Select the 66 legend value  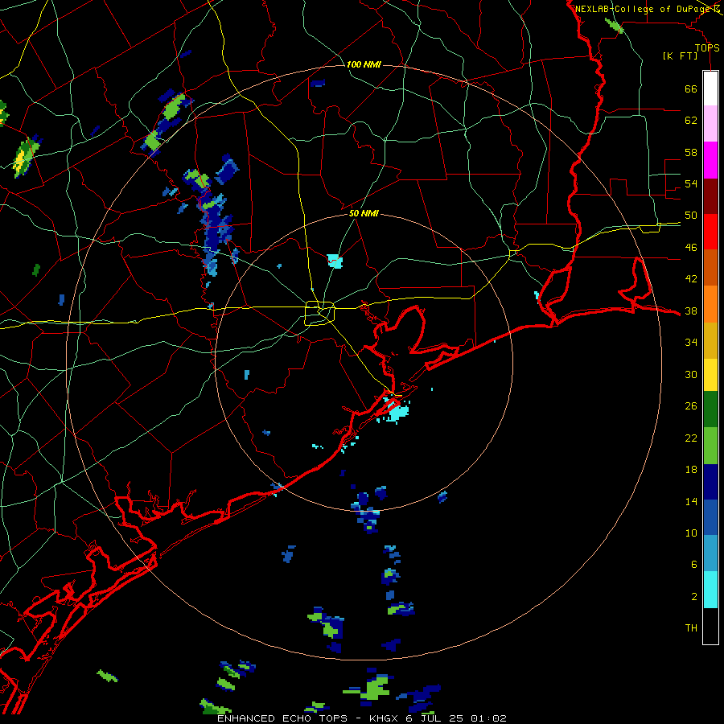tap(691, 88)
